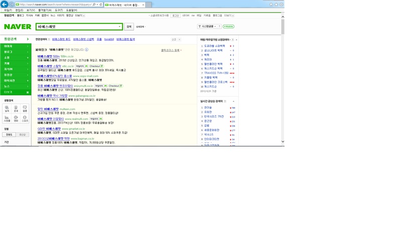Click help icon next to 연관검색어
Viewport: 411px width, 230px height.
click(x=49, y=39)
